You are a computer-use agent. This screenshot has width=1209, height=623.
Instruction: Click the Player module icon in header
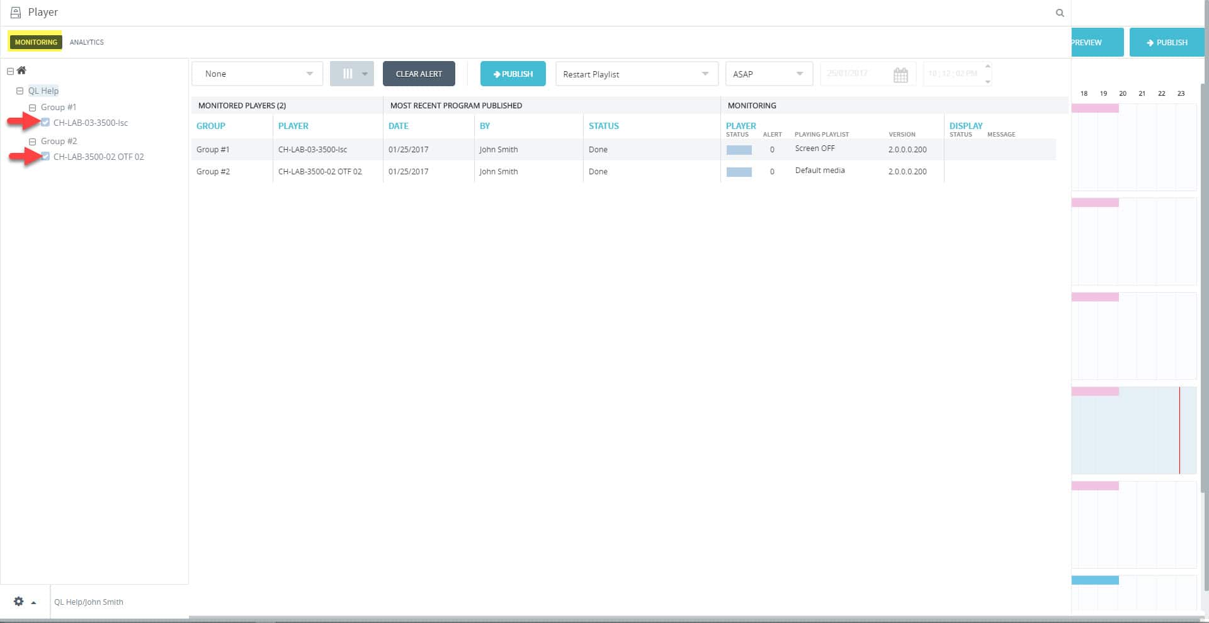pyautogui.click(x=16, y=13)
